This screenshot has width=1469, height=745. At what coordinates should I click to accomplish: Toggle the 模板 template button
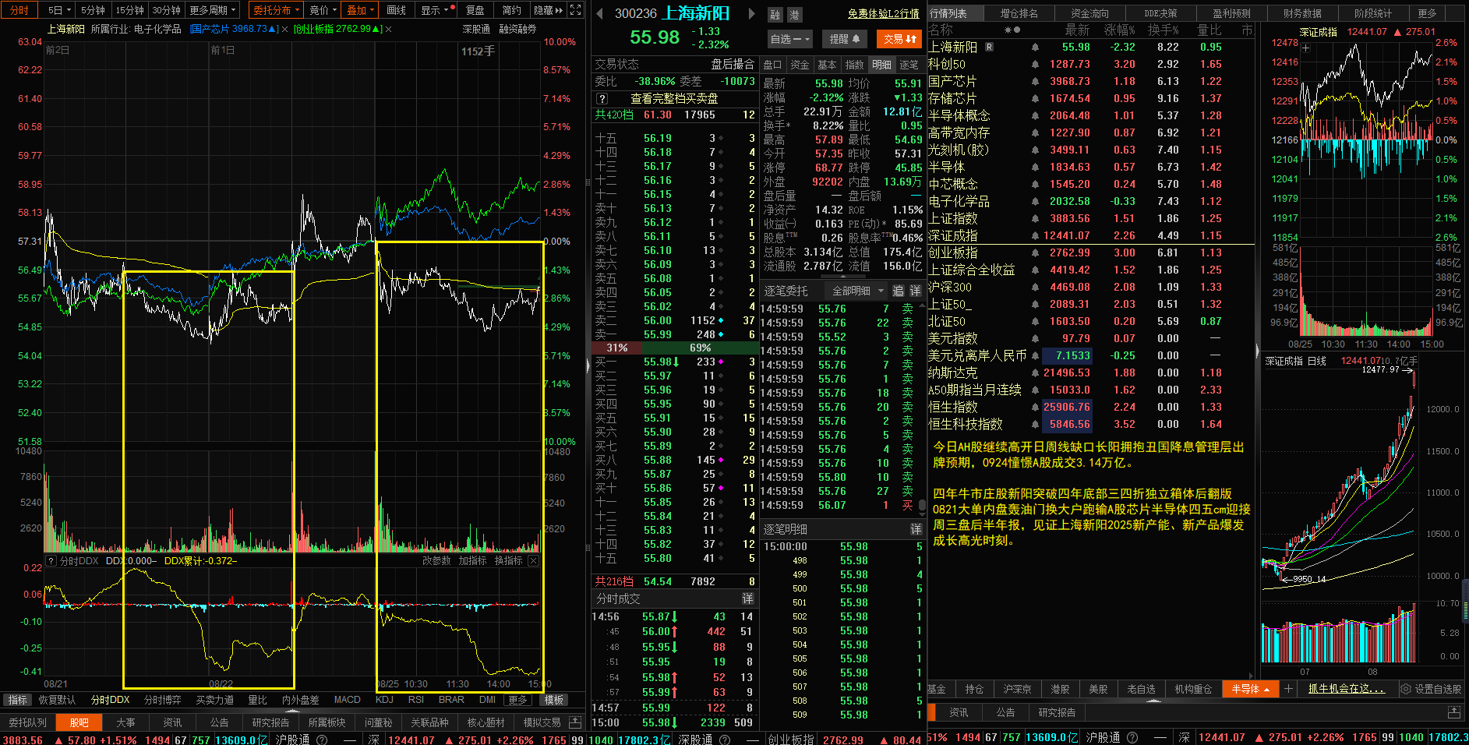pos(554,700)
